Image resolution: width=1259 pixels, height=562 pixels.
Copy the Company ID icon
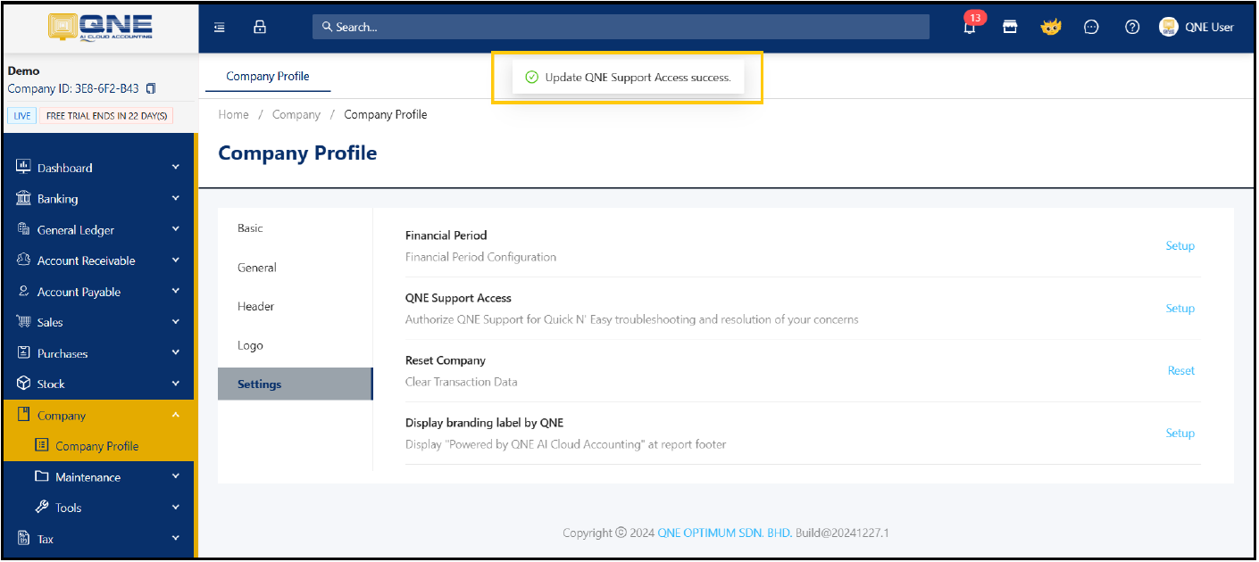point(151,88)
